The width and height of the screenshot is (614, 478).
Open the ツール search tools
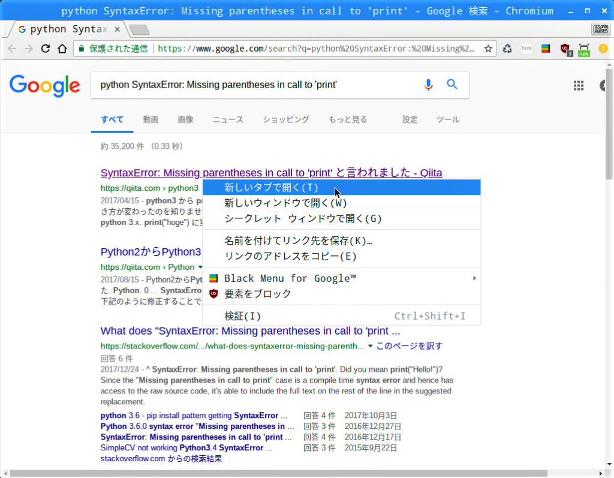click(447, 119)
